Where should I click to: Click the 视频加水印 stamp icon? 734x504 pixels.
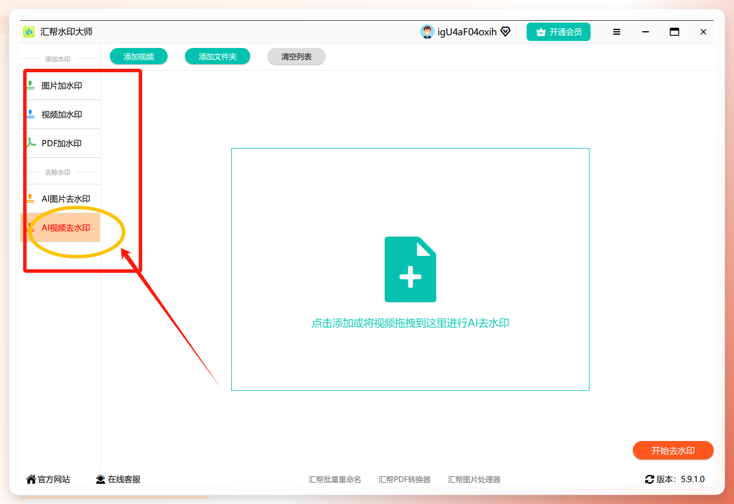31,114
